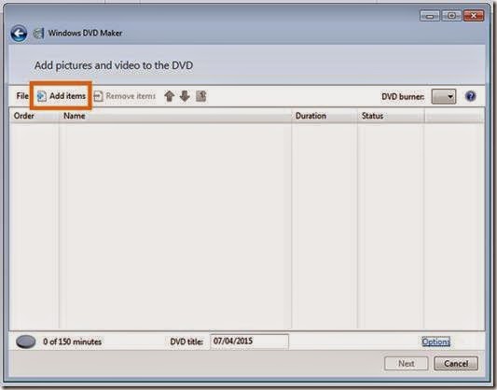Move item up with the up arrow
The height and width of the screenshot is (390, 497).
tap(170, 96)
